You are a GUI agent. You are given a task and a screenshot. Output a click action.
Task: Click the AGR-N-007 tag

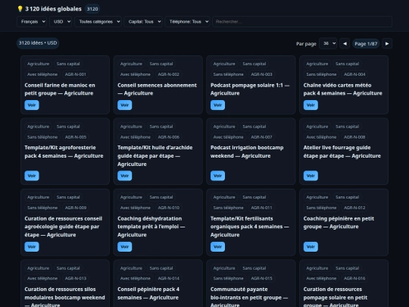pos(261,137)
